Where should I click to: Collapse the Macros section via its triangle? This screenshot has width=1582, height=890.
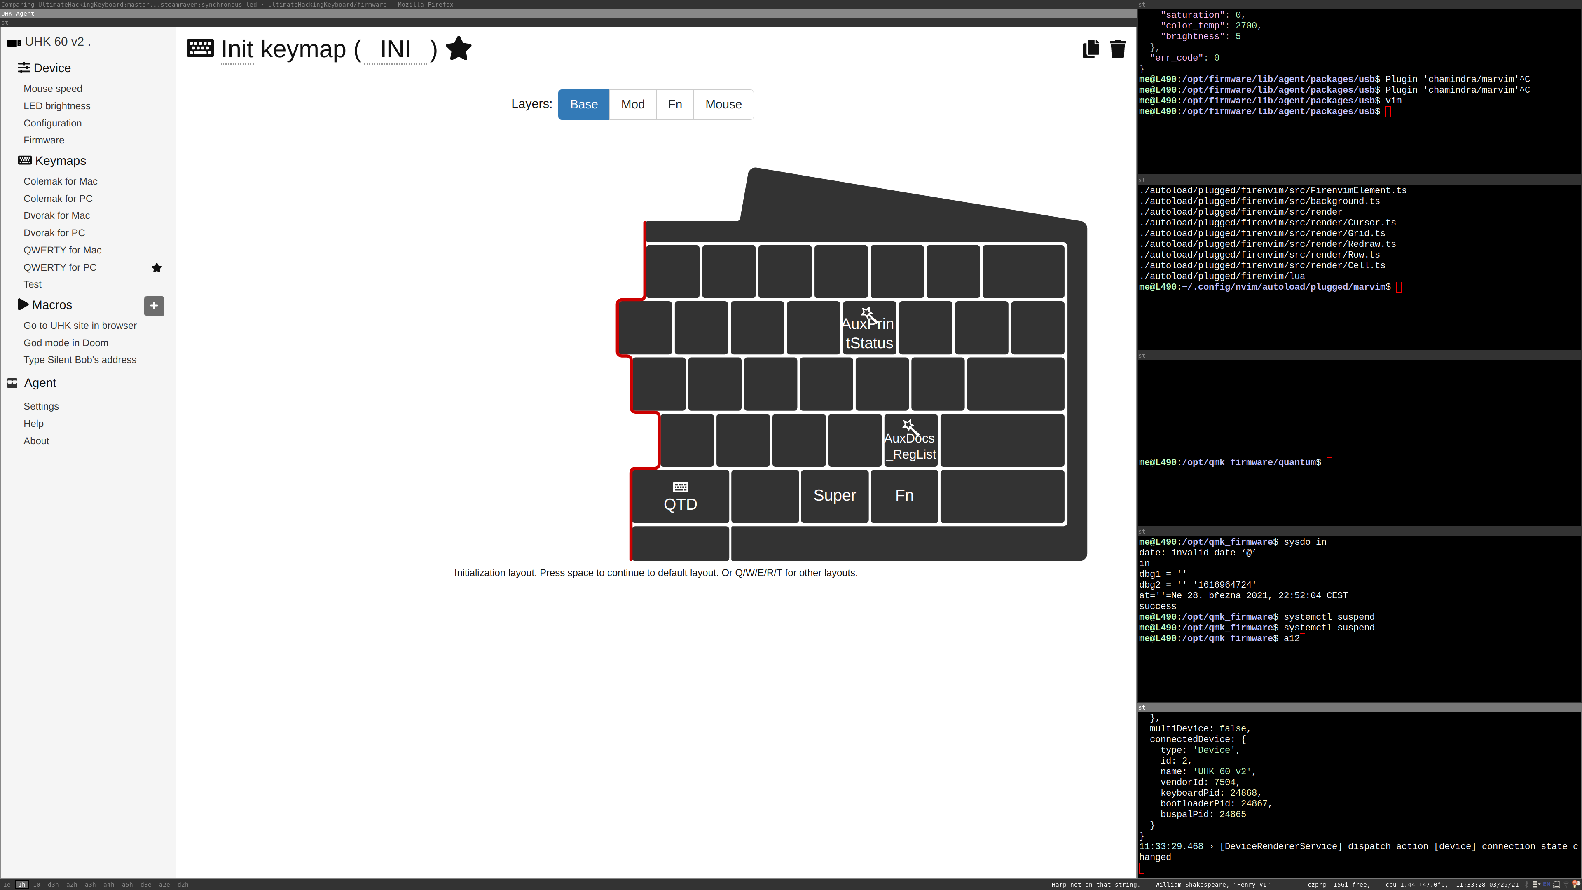coord(23,304)
